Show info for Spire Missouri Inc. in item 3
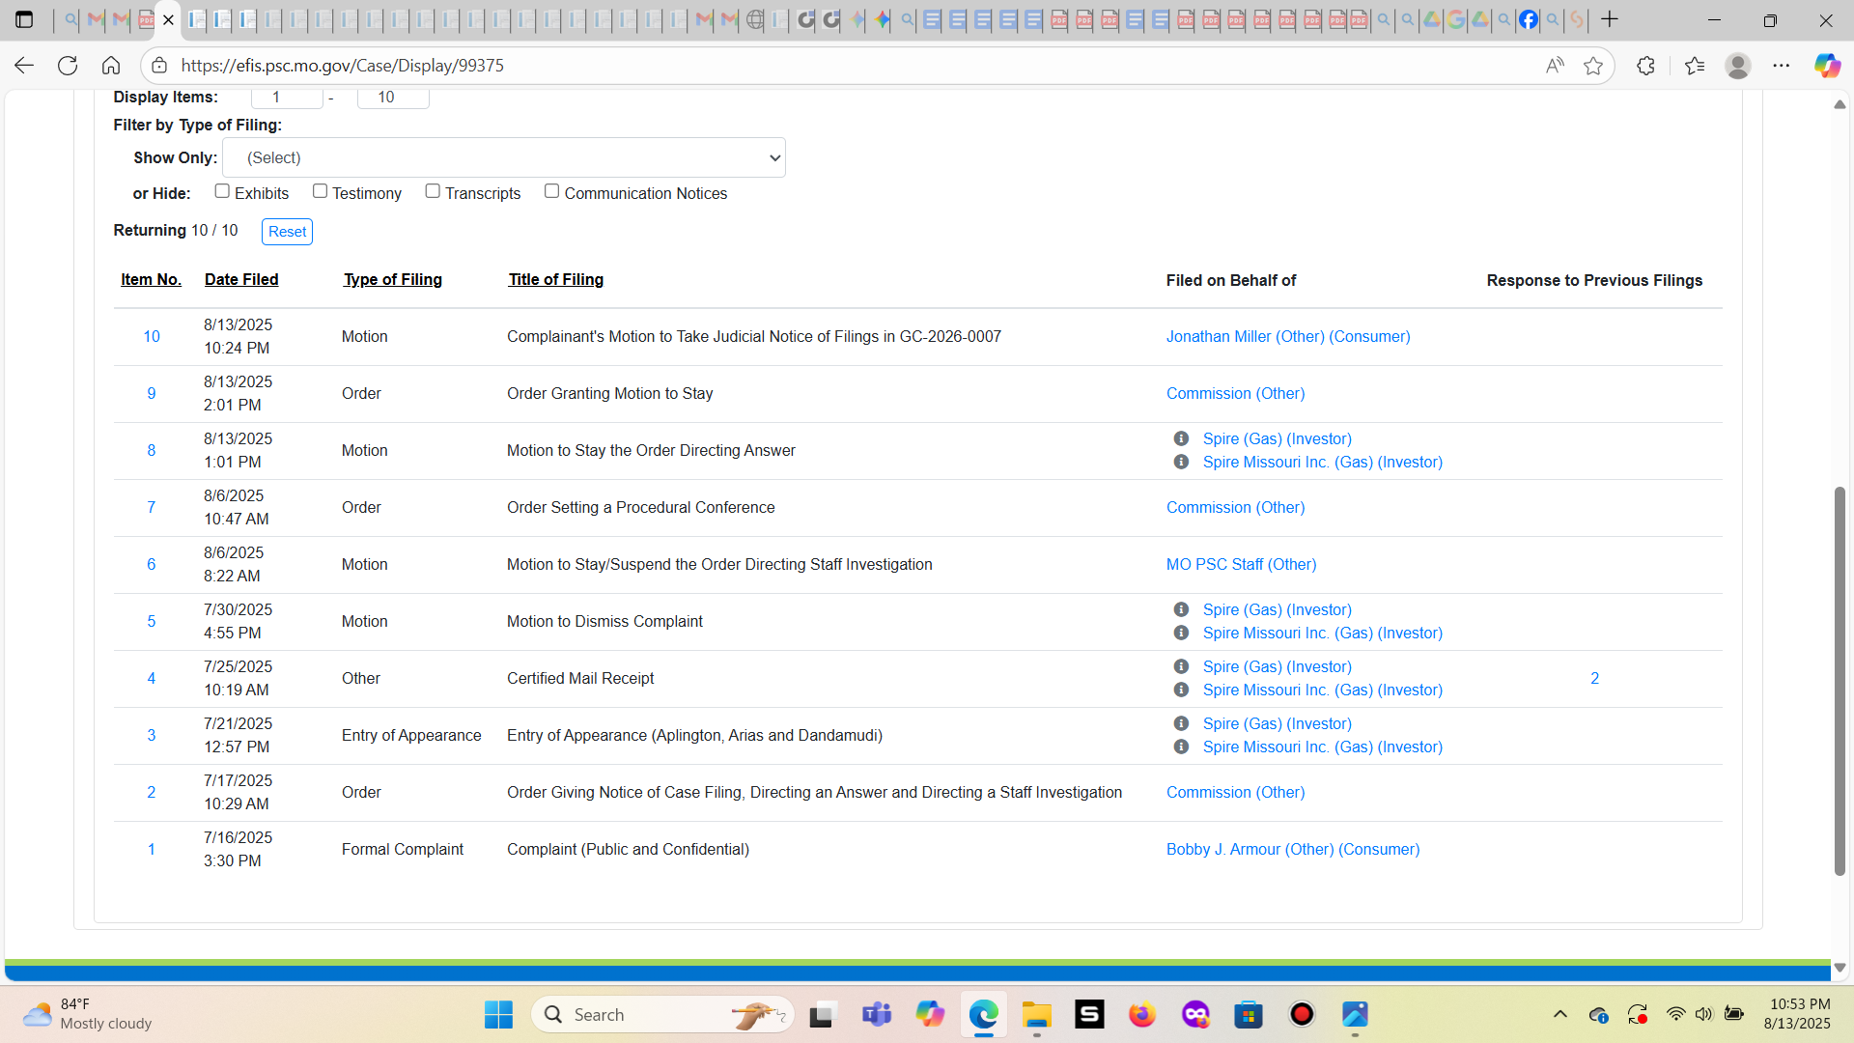This screenshot has height=1043, width=1854. tap(1181, 747)
